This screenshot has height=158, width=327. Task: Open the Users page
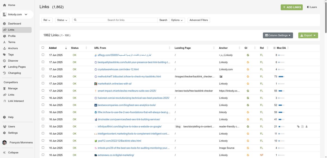(x=11, y=127)
